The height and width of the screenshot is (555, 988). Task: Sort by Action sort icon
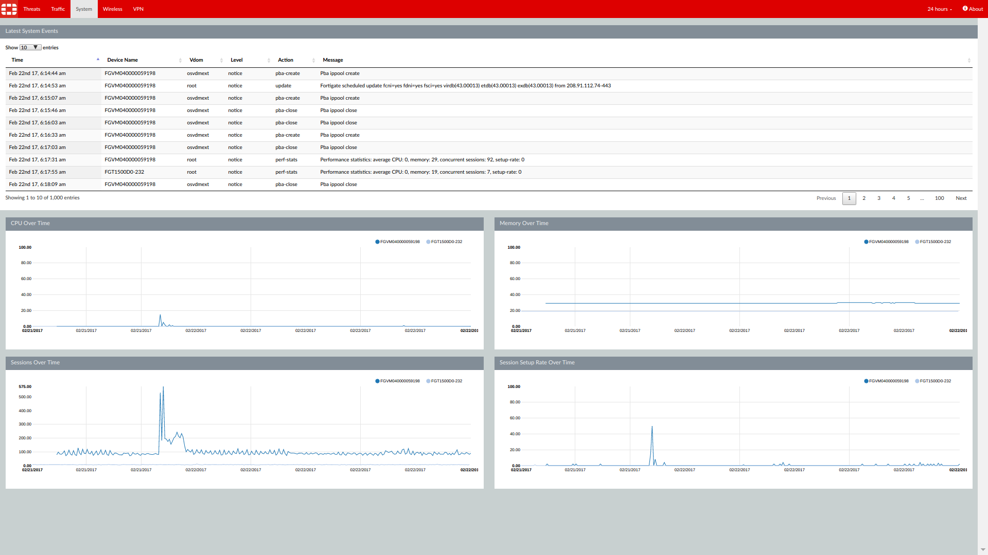313,60
